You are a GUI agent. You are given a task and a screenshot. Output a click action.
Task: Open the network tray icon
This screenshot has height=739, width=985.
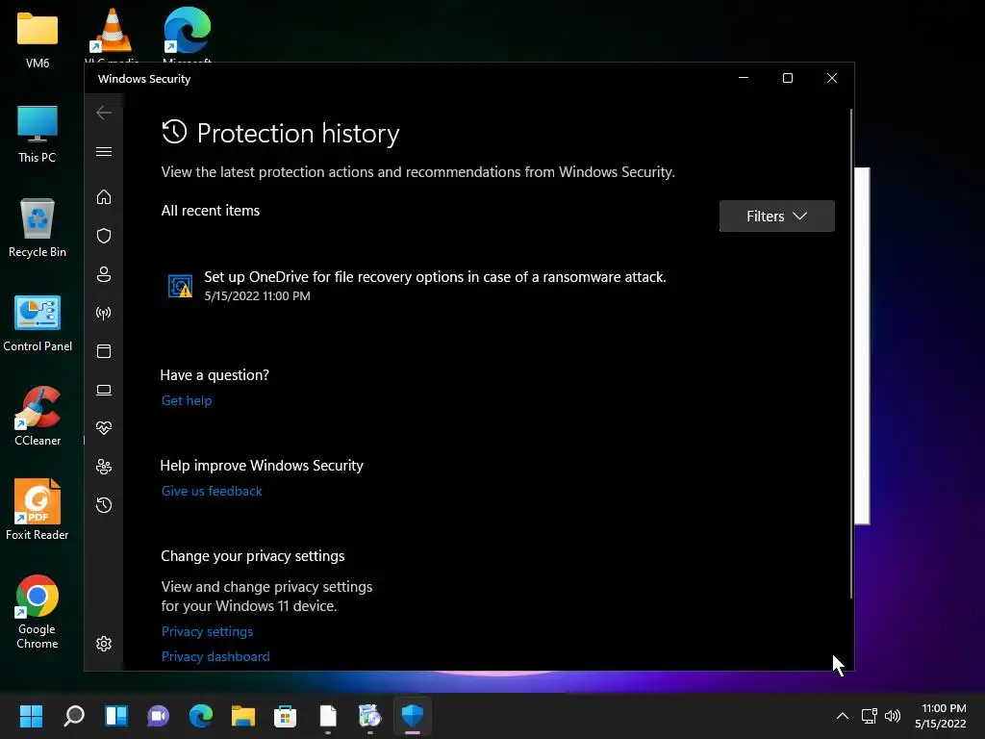870,716
